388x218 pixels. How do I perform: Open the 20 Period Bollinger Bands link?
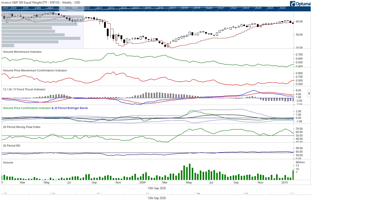(71, 108)
